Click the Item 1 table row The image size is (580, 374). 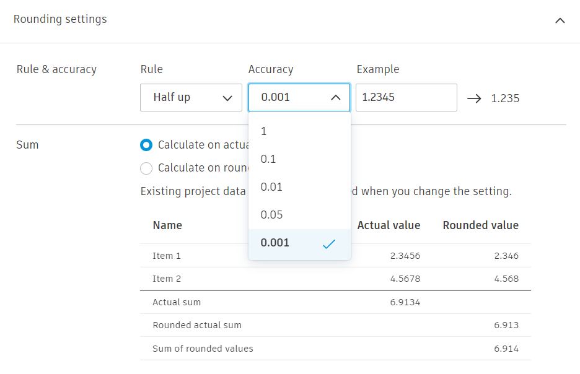(335, 256)
